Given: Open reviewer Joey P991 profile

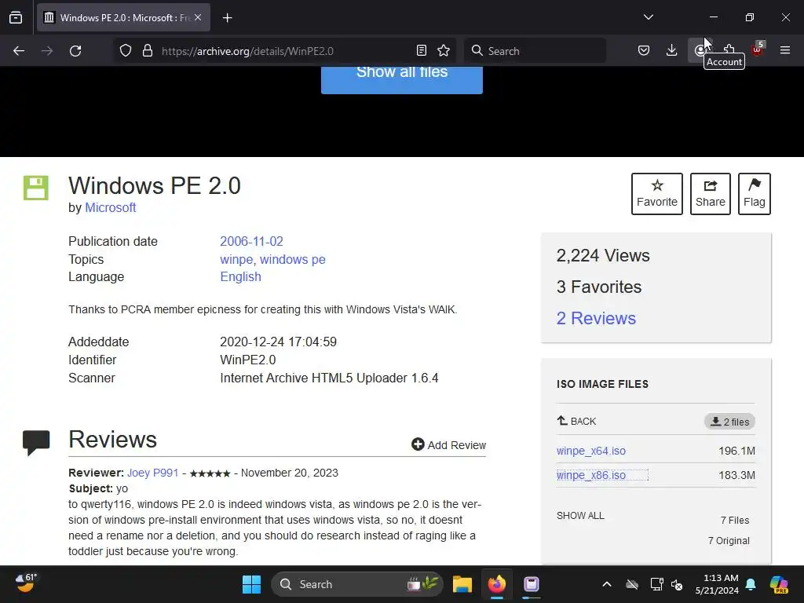Looking at the screenshot, I should click(x=153, y=473).
